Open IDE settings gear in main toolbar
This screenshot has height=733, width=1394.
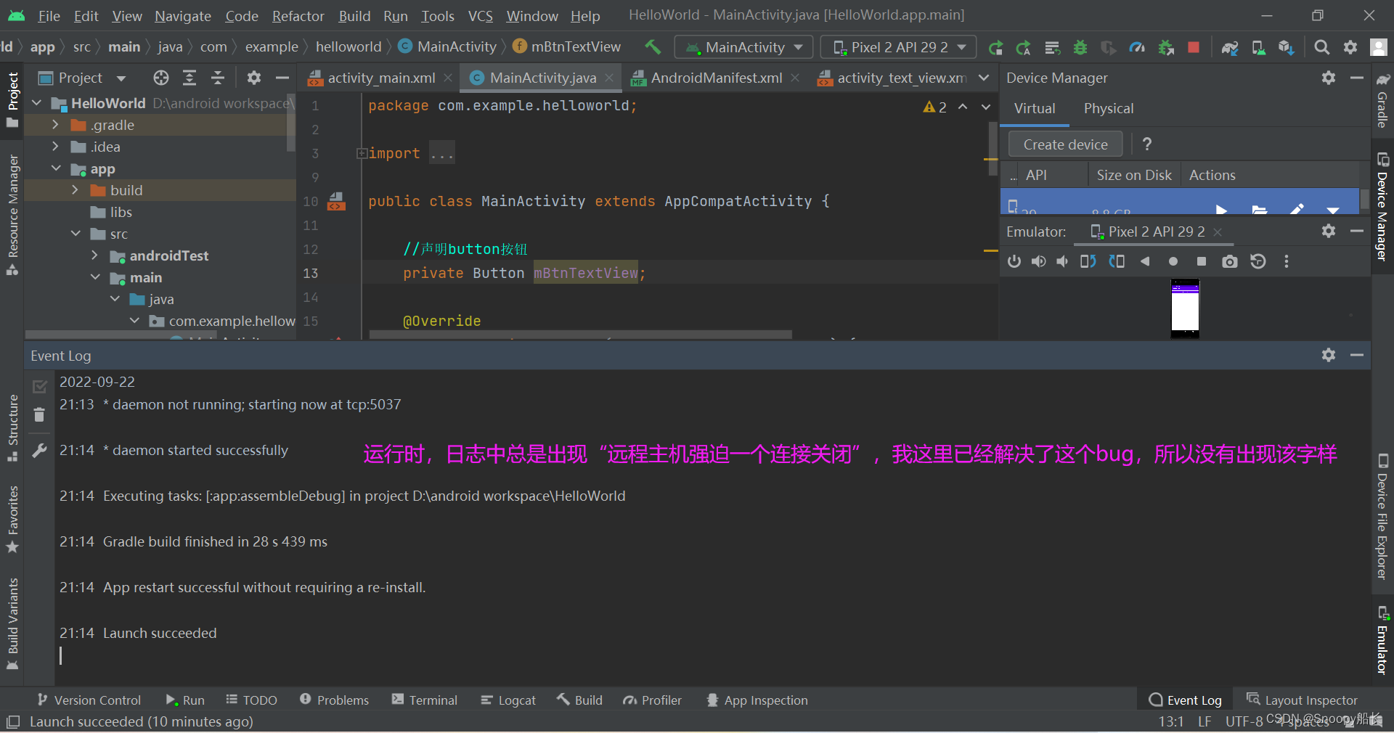(x=1350, y=47)
